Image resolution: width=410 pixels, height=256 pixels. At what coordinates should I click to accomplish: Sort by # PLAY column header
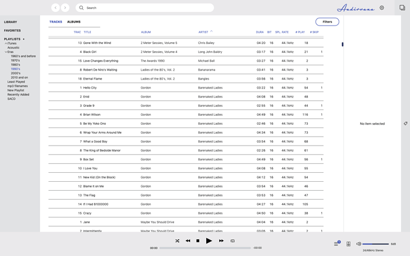pos(300,32)
